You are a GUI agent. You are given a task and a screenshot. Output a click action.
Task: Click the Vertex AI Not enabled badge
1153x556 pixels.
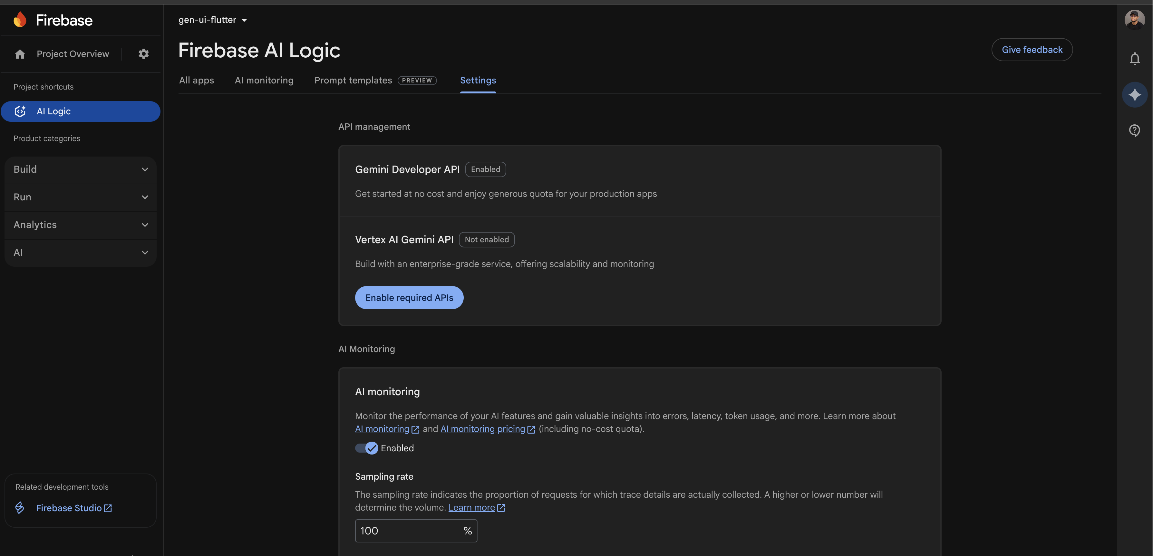click(x=487, y=240)
